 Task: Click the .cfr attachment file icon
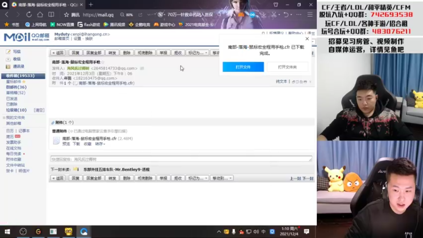(x=57, y=141)
